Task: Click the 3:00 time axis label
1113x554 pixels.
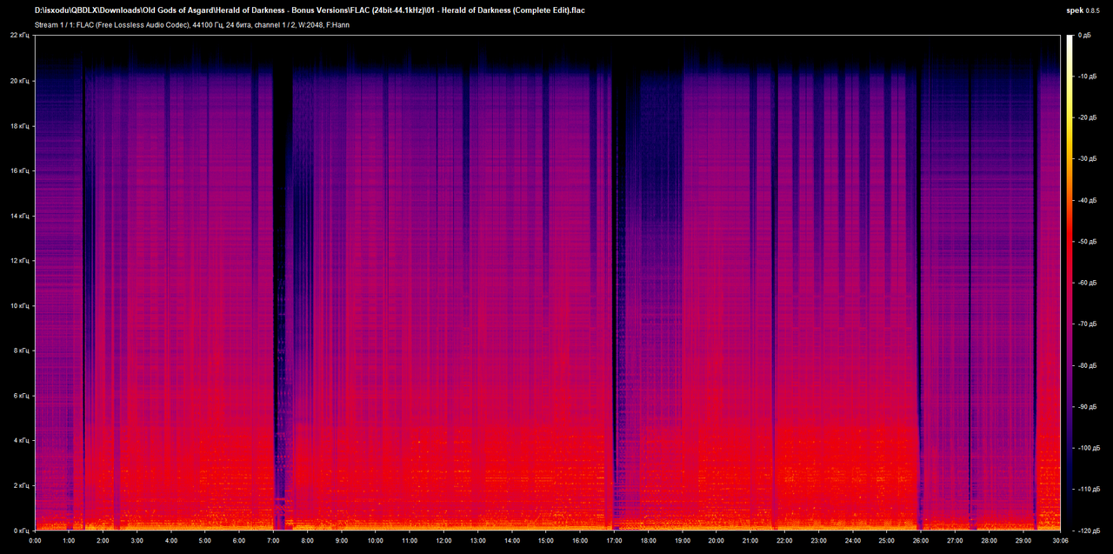Action: coord(137,541)
